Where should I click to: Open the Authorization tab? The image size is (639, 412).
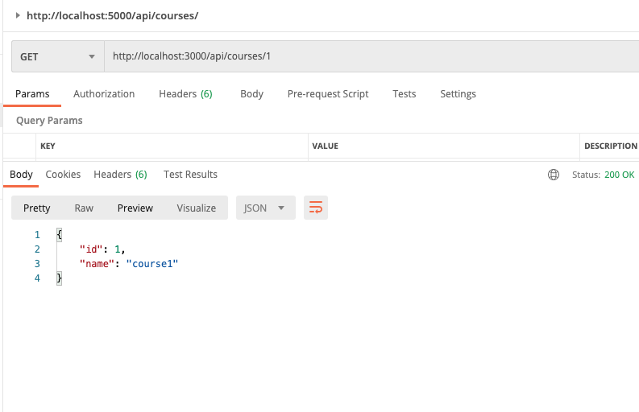tap(104, 94)
